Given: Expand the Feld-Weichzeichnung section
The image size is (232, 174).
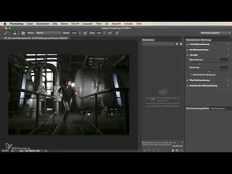Looking at the screenshot, I should [188, 44].
